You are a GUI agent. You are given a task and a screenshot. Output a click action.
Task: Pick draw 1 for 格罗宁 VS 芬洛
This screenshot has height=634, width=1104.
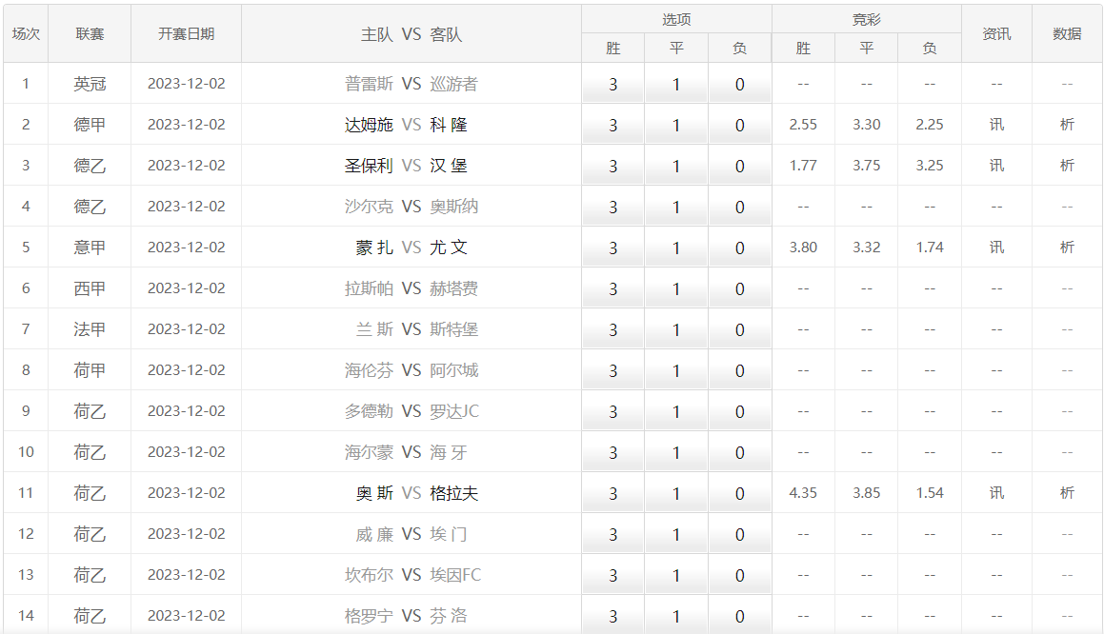pos(676,616)
